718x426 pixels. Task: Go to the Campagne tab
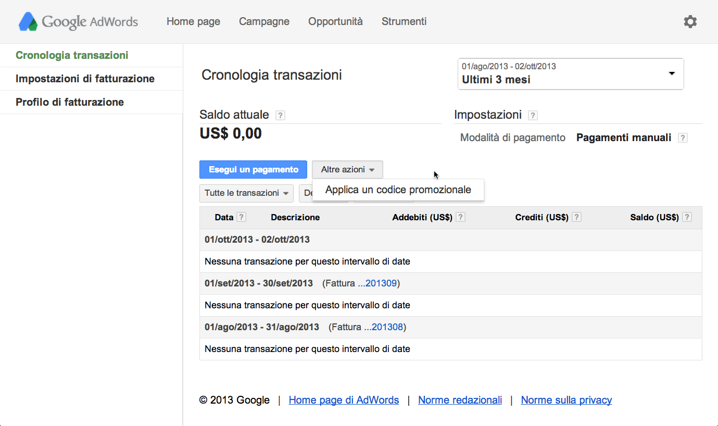(264, 21)
